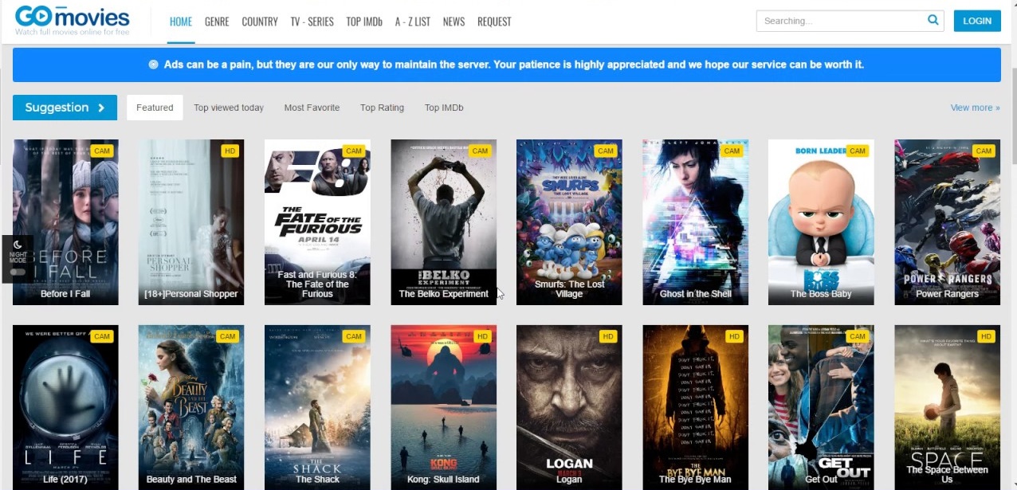Toggle the Night Mode switch

18,272
